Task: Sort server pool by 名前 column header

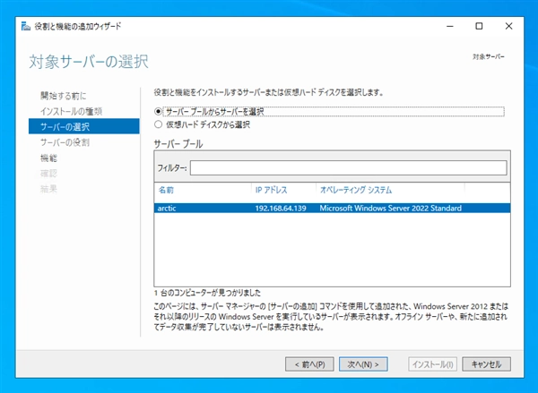Action: (166, 190)
